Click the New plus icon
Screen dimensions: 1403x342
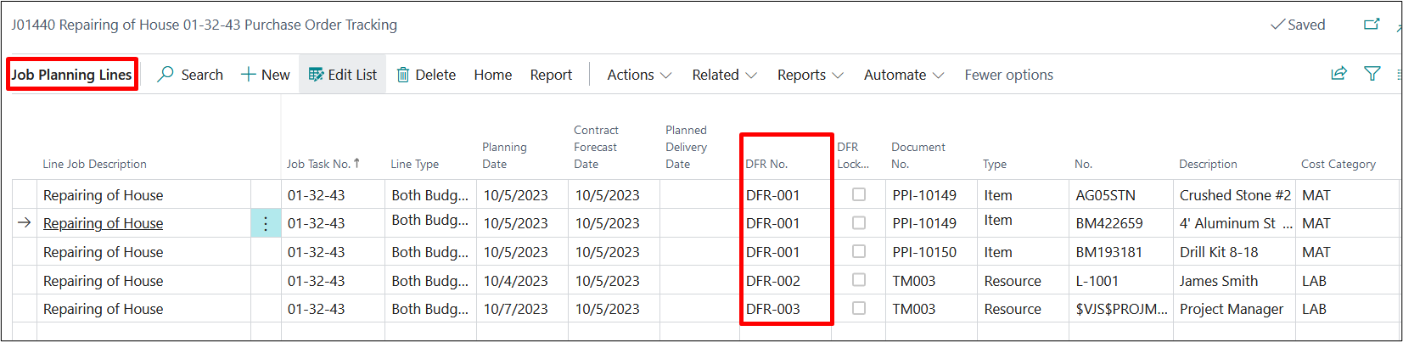249,75
